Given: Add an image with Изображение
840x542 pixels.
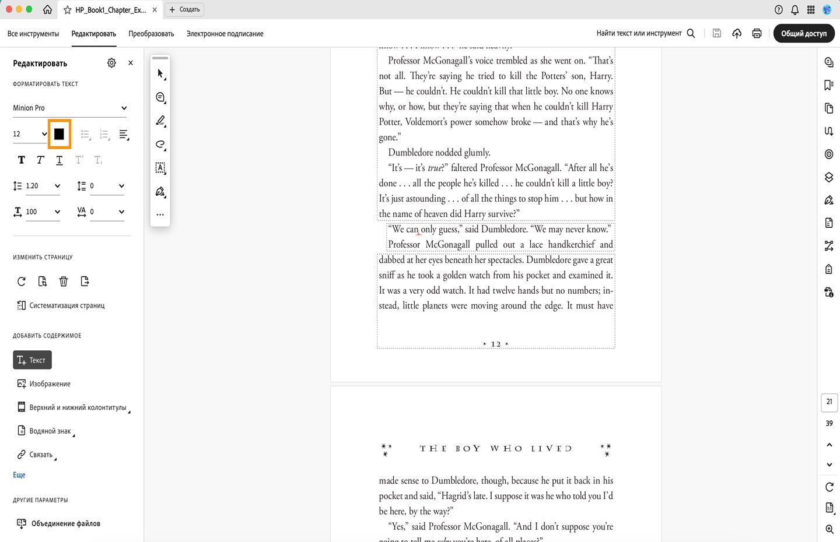Looking at the screenshot, I should pos(44,384).
